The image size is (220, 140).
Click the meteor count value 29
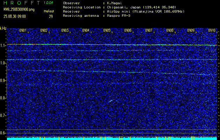(51, 16)
